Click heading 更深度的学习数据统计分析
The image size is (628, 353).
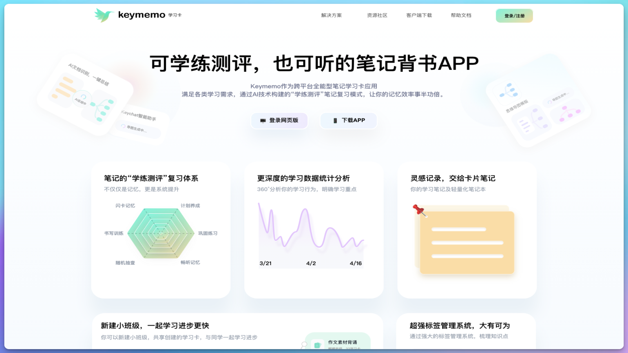pyautogui.click(x=303, y=178)
